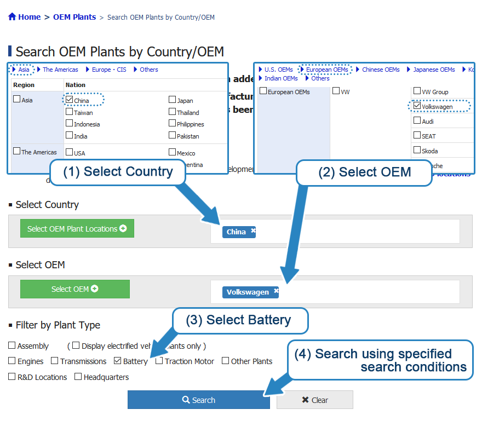Screen dimensions: 482x438
Task: Open the Others region tab
Action: point(149,70)
